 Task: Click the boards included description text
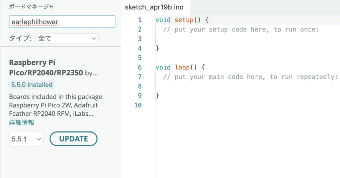pyautogui.click(x=56, y=105)
